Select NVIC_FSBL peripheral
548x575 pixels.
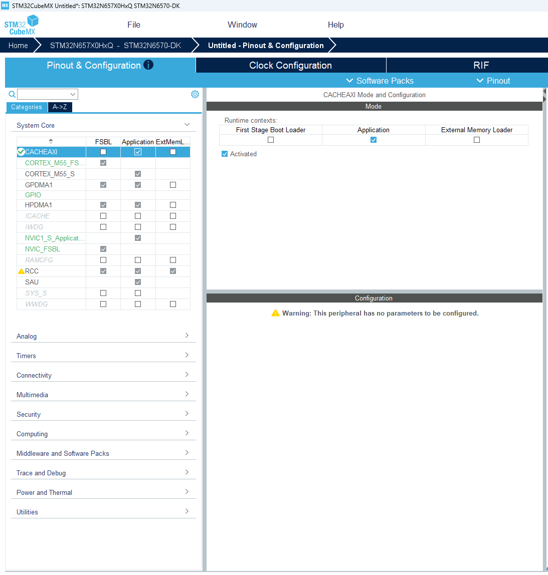point(42,249)
